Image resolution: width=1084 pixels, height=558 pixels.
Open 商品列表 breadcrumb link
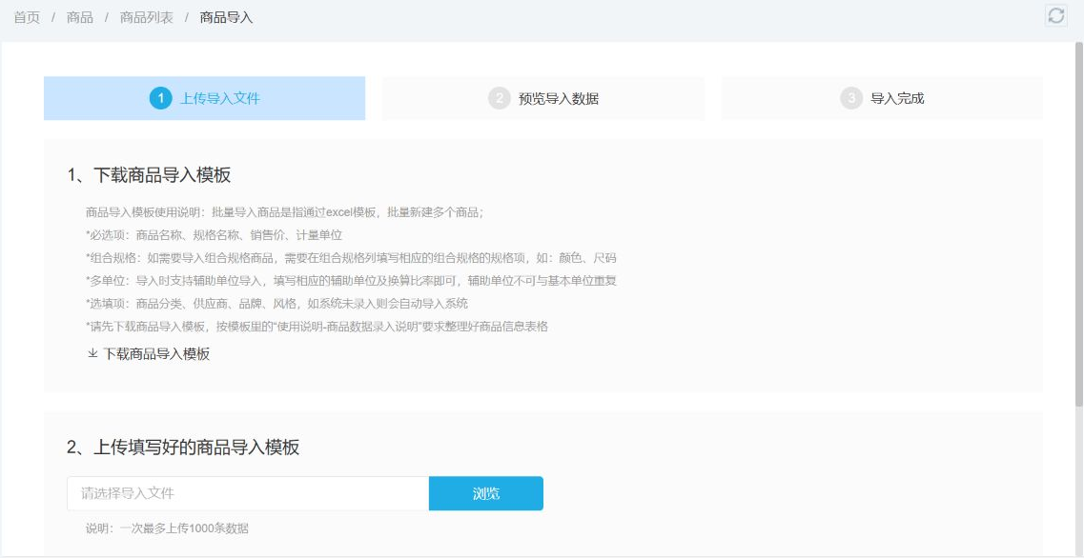(147, 17)
